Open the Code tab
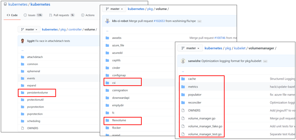296x140 pixels. [x=12, y=15]
